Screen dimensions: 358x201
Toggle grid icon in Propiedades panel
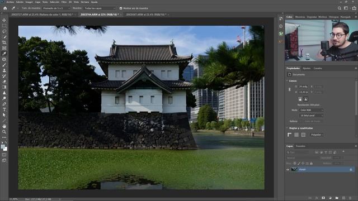[x=303, y=135]
